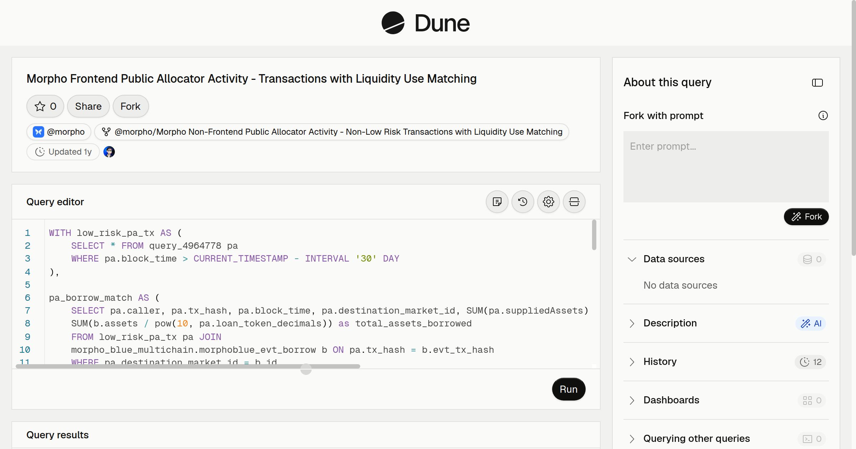Click the Querying other queries count badge
Screen dimensions: 856x449
point(812,439)
